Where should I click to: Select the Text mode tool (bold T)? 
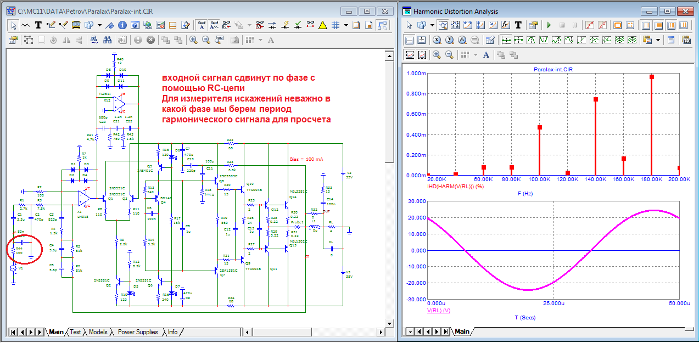pos(38,25)
